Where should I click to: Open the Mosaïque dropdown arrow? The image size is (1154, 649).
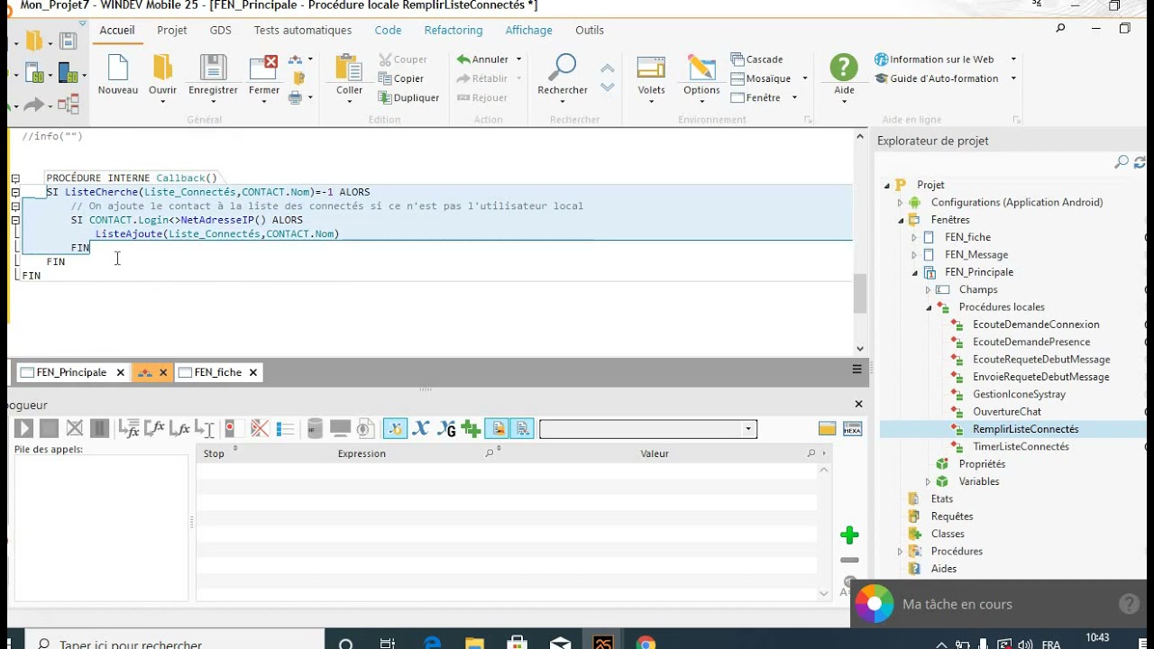(x=804, y=78)
